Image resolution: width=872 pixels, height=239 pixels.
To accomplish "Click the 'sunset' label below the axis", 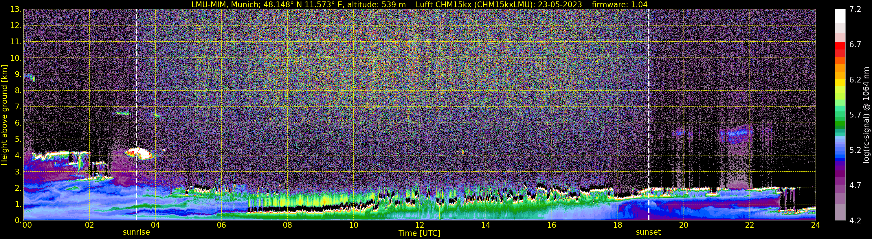I will point(648,232).
